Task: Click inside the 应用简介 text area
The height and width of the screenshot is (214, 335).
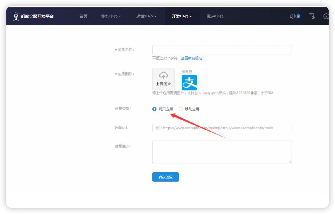Action: point(221,152)
